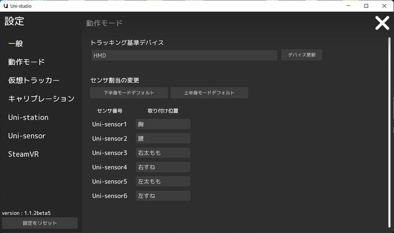Click the Uni-sensor6 row label
Screen dimensions: 394x233
coord(109,196)
